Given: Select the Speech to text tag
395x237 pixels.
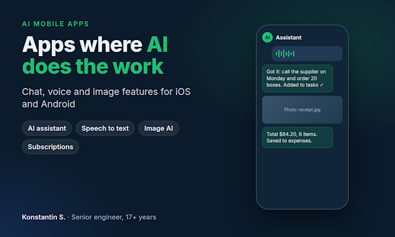Looking at the screenshot, I should (x=105, y=129).
